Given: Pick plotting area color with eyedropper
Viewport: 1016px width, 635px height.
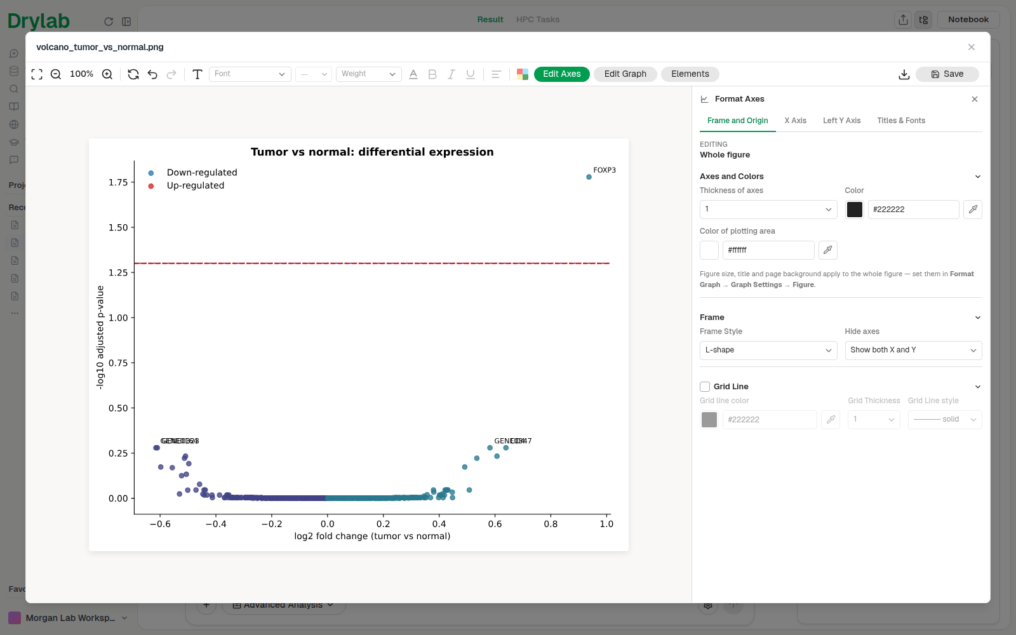Looking at the screenshot, I should coord(828,250).
